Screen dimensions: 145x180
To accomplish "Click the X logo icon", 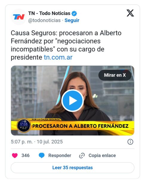I will (x=130, y=13).
